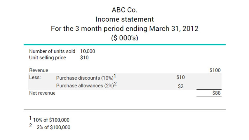Click the period ending March 31, 2012 line
The image size is (249, 140).
(124, 29)
